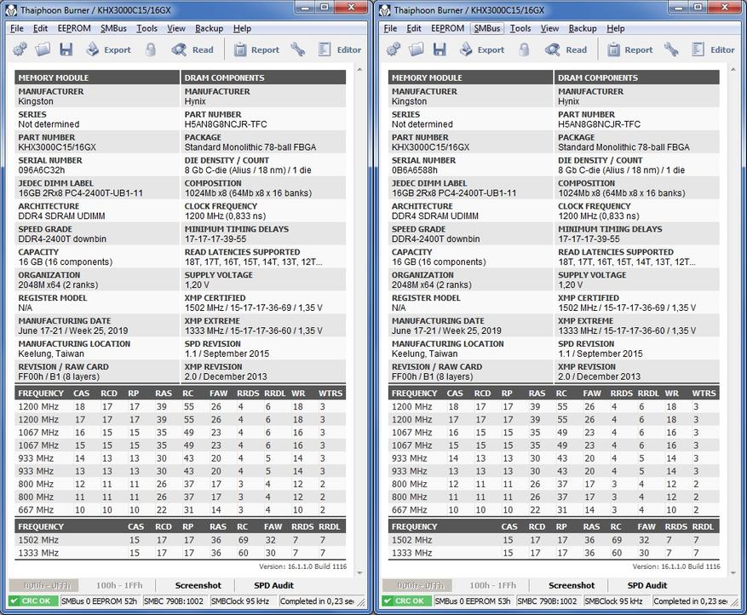Image resolution: width=747 pixels, height=615 pixels.
Task: Open the View menu in the right window
Action: coord(549,29)
